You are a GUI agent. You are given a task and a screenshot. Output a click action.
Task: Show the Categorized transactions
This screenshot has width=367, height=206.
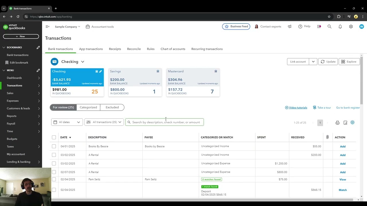point(88,107)
